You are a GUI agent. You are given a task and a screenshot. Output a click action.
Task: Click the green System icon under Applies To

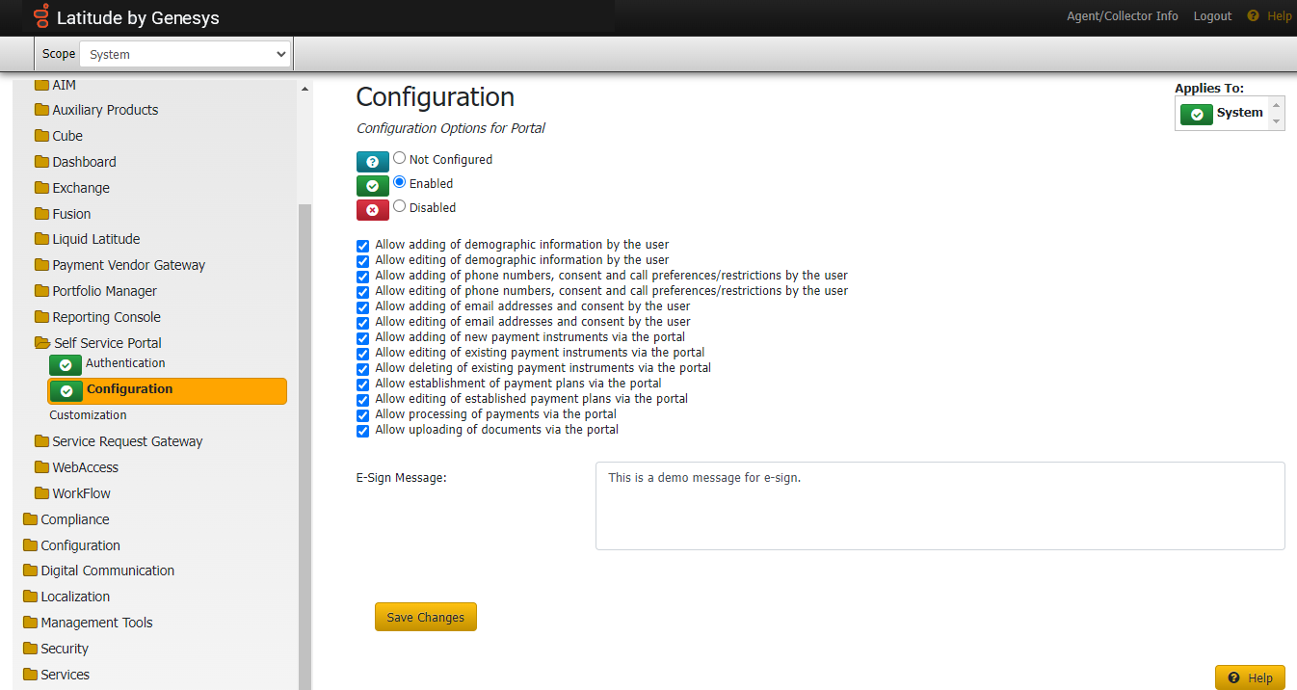point(1196,114)
